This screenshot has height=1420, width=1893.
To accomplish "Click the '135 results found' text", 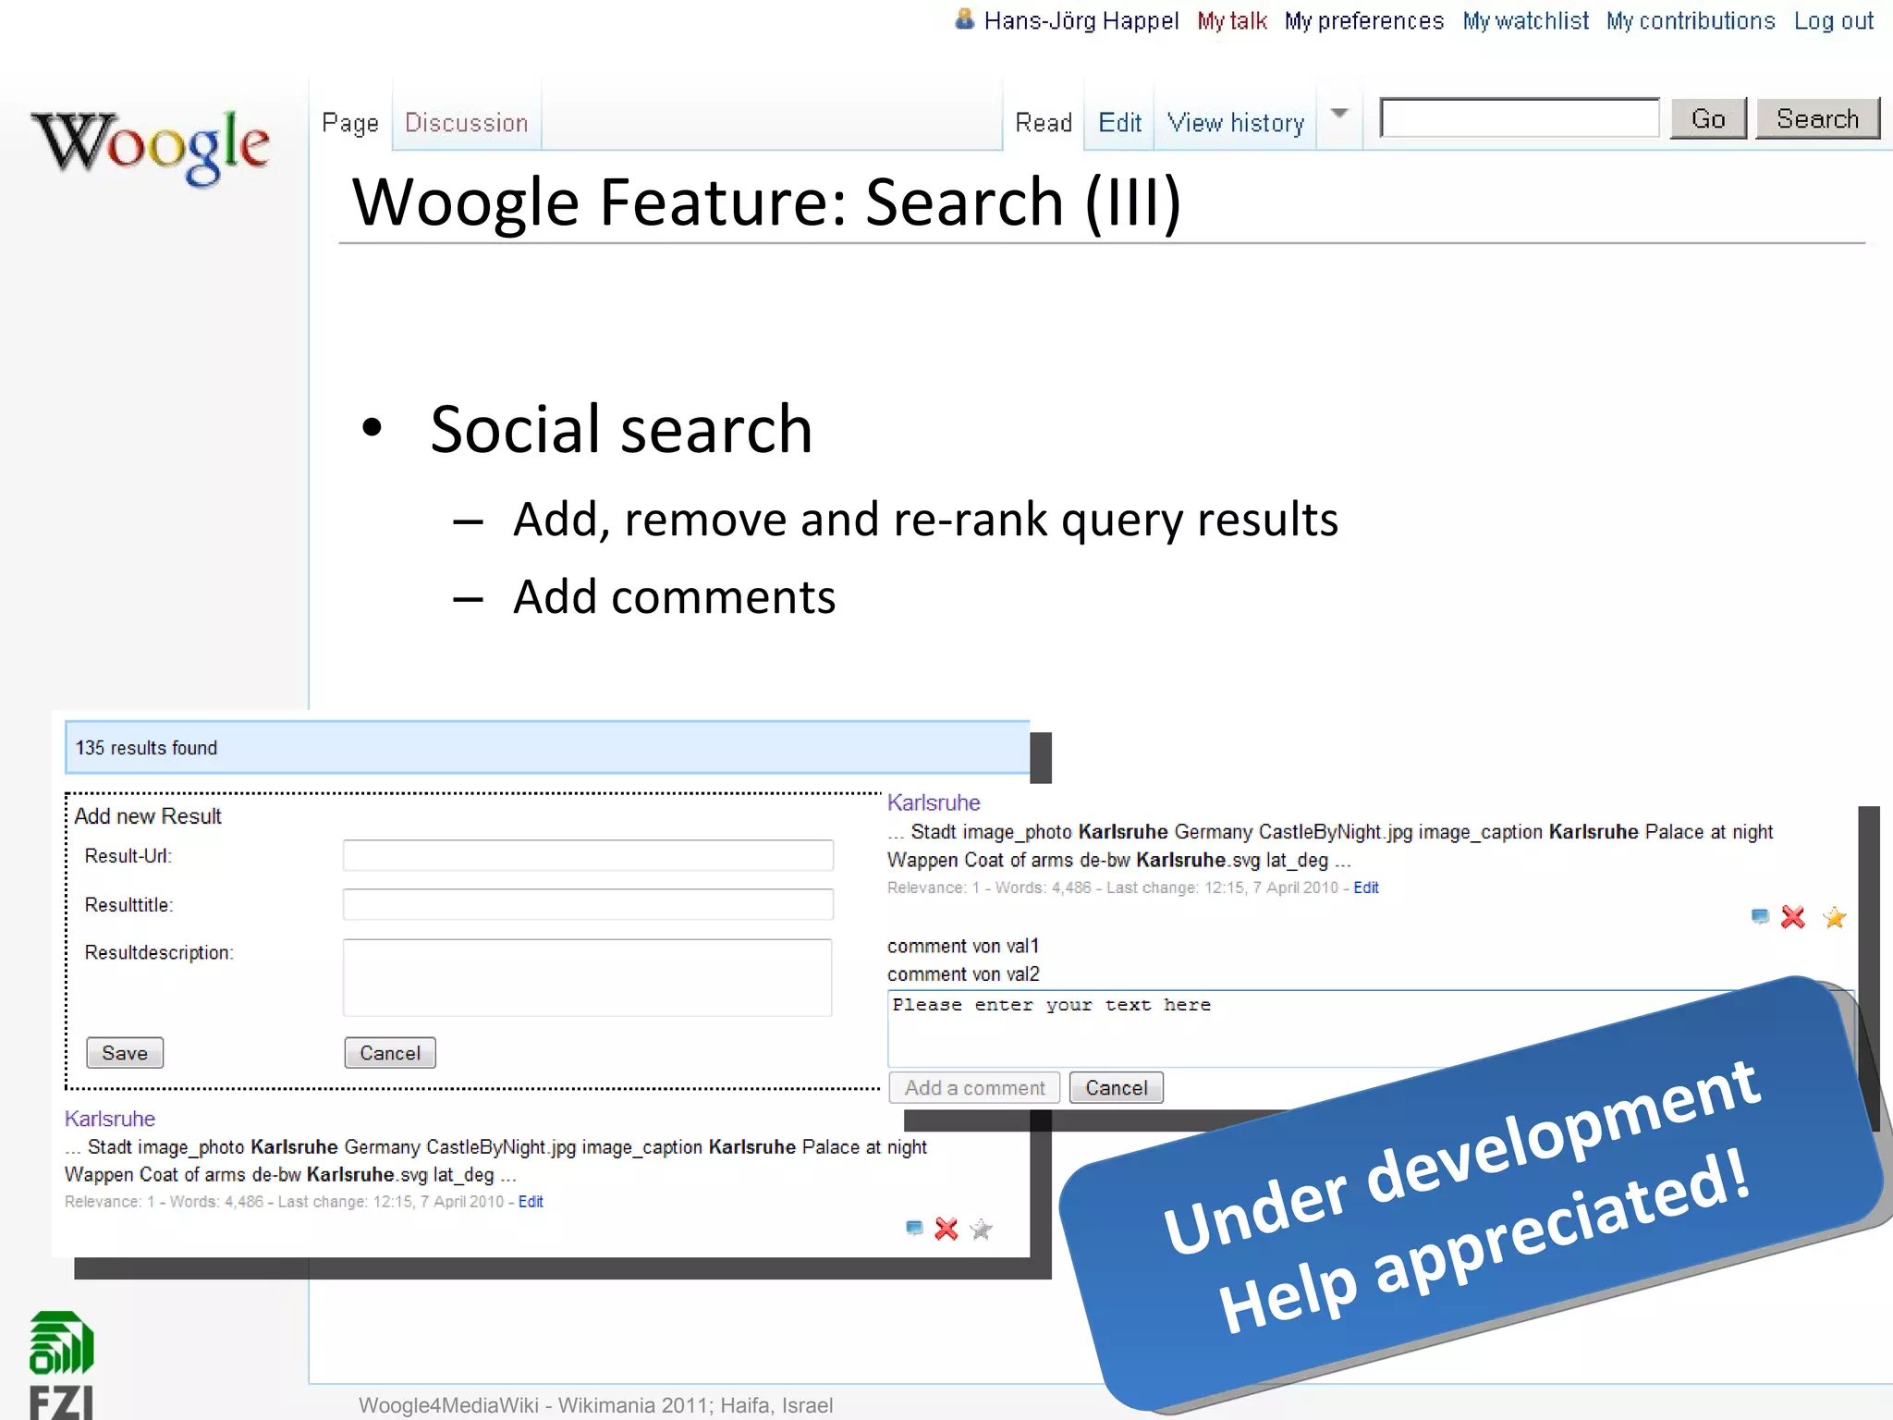I will click(x=146, y=748).
